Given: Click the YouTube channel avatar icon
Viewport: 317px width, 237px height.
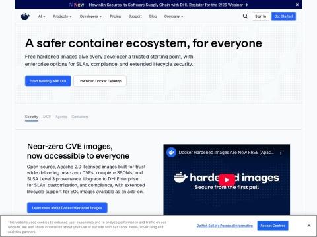Looking at the screenshot, I should pyautogui.click(x=171, y=153).
